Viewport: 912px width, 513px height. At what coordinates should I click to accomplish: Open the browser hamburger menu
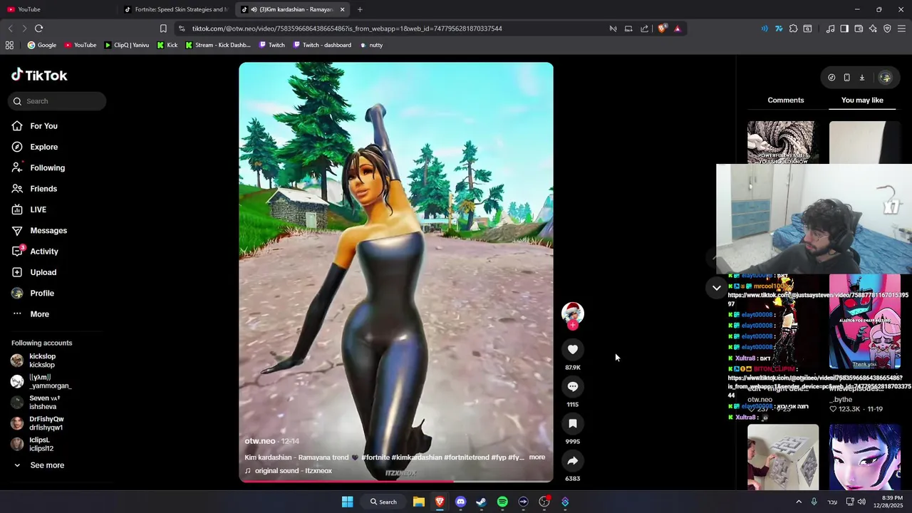902,28
